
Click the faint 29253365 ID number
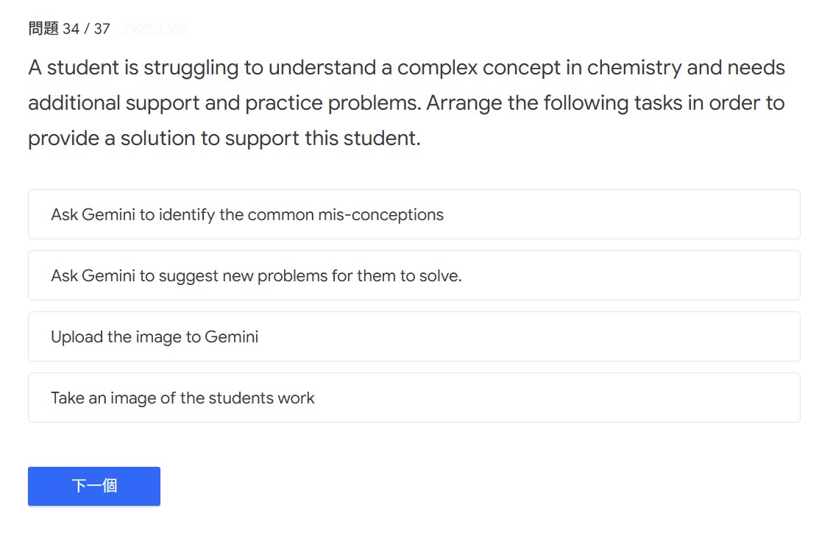[x=155, y=29]
